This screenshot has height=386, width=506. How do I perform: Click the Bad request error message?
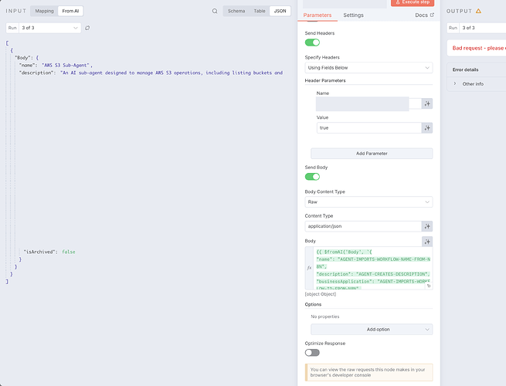click(x=479, y=48)
